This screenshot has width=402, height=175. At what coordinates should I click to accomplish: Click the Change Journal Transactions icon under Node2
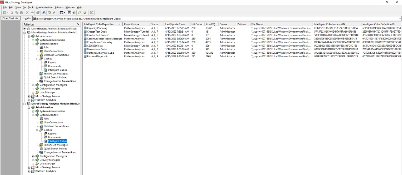coord(41,152)
